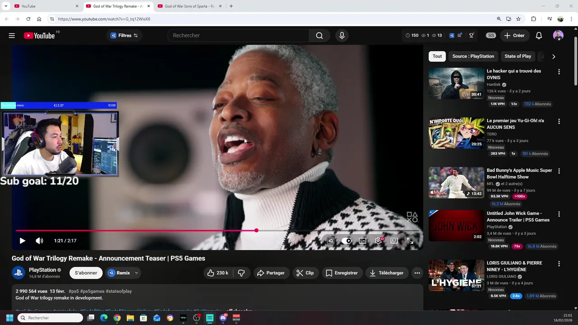The height and width of the screenshot is (325, 578).
Task: Select the Source : PlayStation chip
Action: [x=473, y=56]
